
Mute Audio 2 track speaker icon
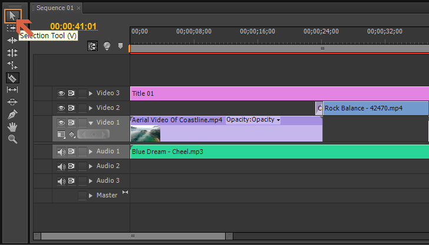click(61, 166)
